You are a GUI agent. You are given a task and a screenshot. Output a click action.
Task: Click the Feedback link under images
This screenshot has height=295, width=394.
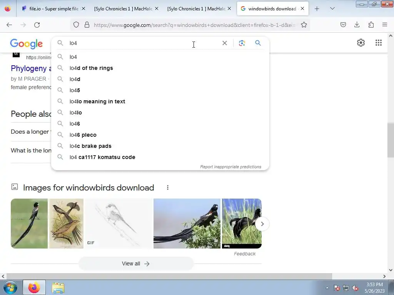click(x=244, y=254)
